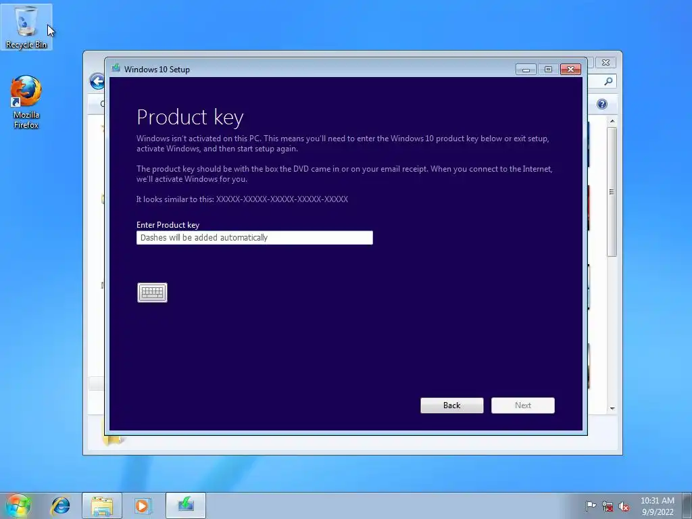The image size is (692, 519).
Task: Click the Enter Product key label
Action: pyautogui.click(x=168, y=224)
